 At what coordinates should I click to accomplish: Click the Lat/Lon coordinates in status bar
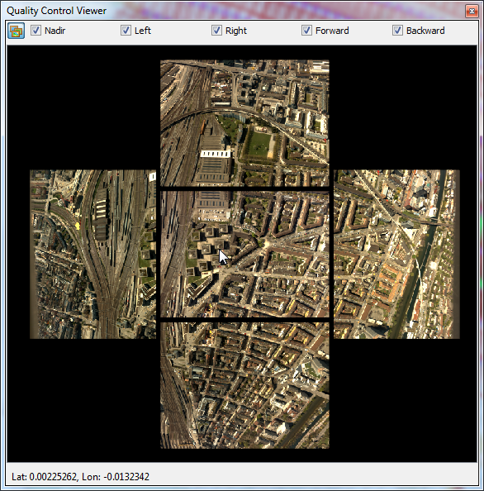[x=80, y=477]
